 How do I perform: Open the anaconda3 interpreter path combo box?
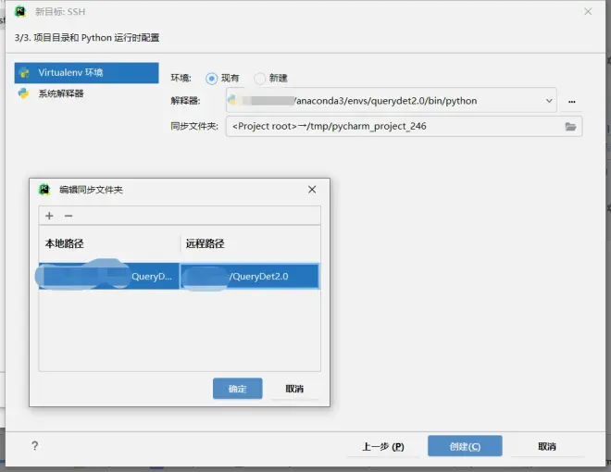click(x=392, y=101)
